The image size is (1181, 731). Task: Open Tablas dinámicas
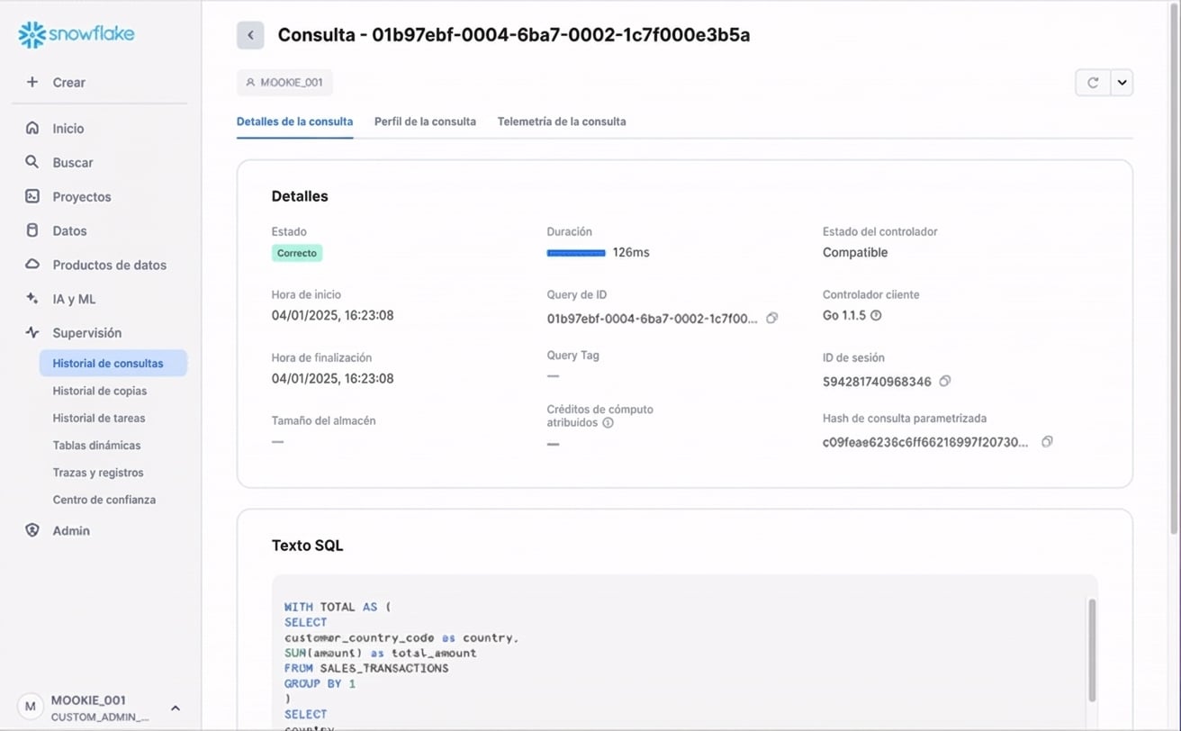pos(96,446)
